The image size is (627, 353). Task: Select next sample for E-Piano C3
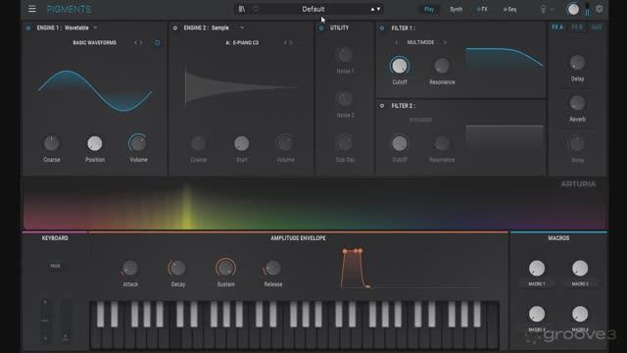(291, 42)
